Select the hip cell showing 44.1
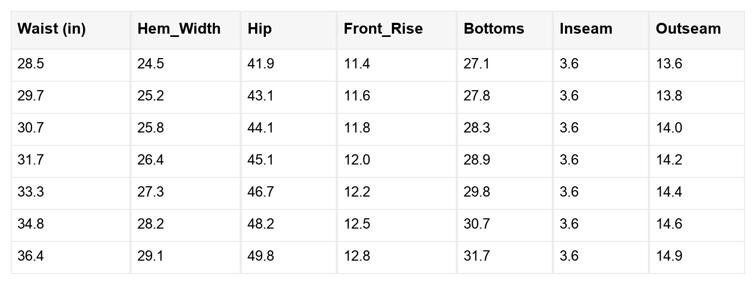Image resolution: width=755 pixels, height=284 pixels. click(x=289, y=129)
